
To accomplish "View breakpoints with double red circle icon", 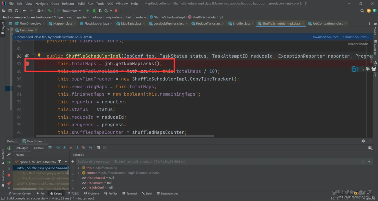I will click(9, 183).
